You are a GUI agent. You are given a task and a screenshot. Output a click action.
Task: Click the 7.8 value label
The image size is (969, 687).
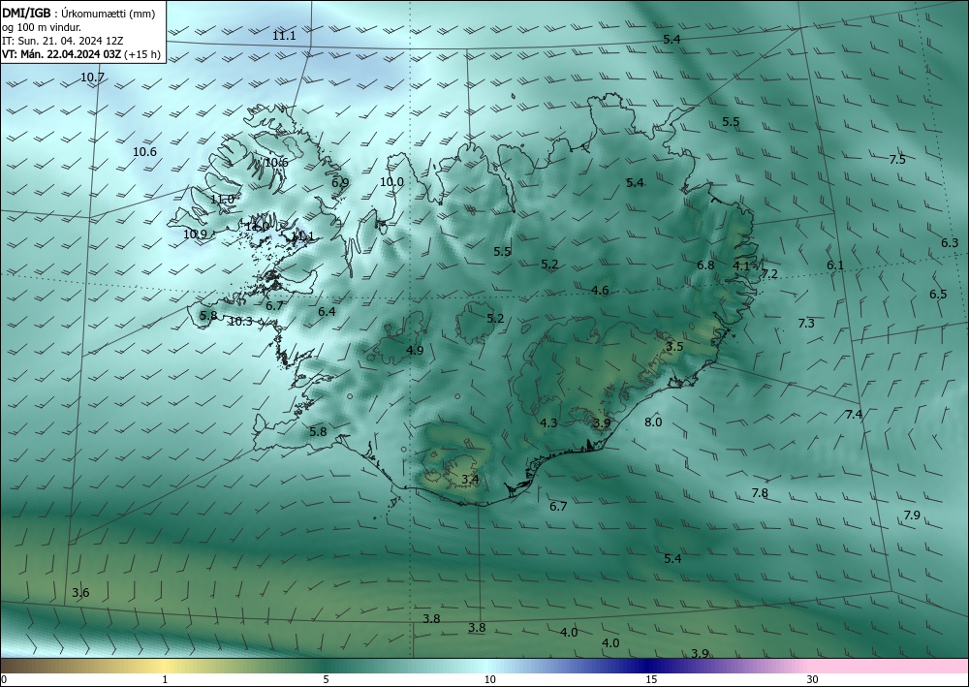760,493
